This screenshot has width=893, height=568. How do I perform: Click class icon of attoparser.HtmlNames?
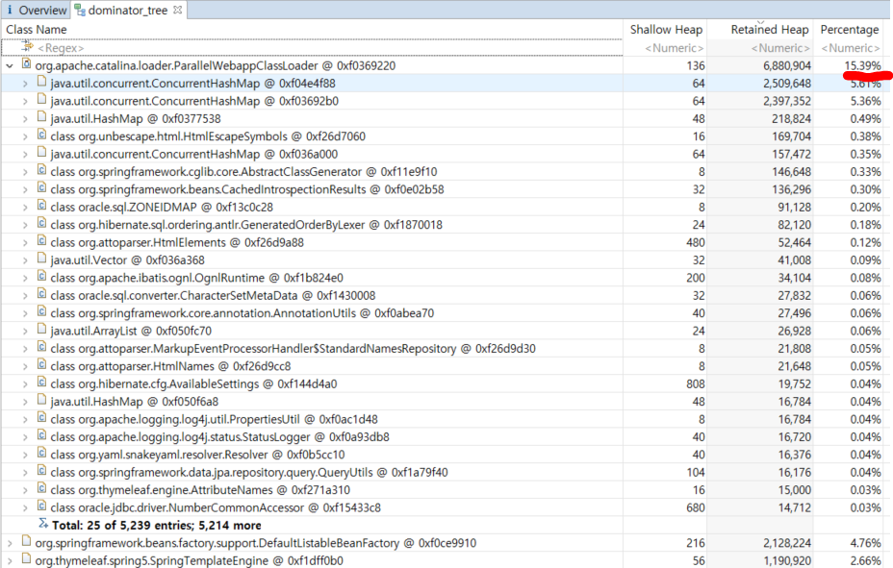(x=41, y=364)
